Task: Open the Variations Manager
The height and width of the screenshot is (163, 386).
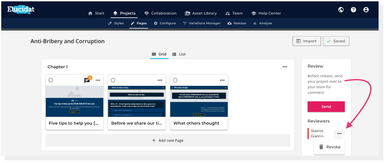Action: point(202,23)
